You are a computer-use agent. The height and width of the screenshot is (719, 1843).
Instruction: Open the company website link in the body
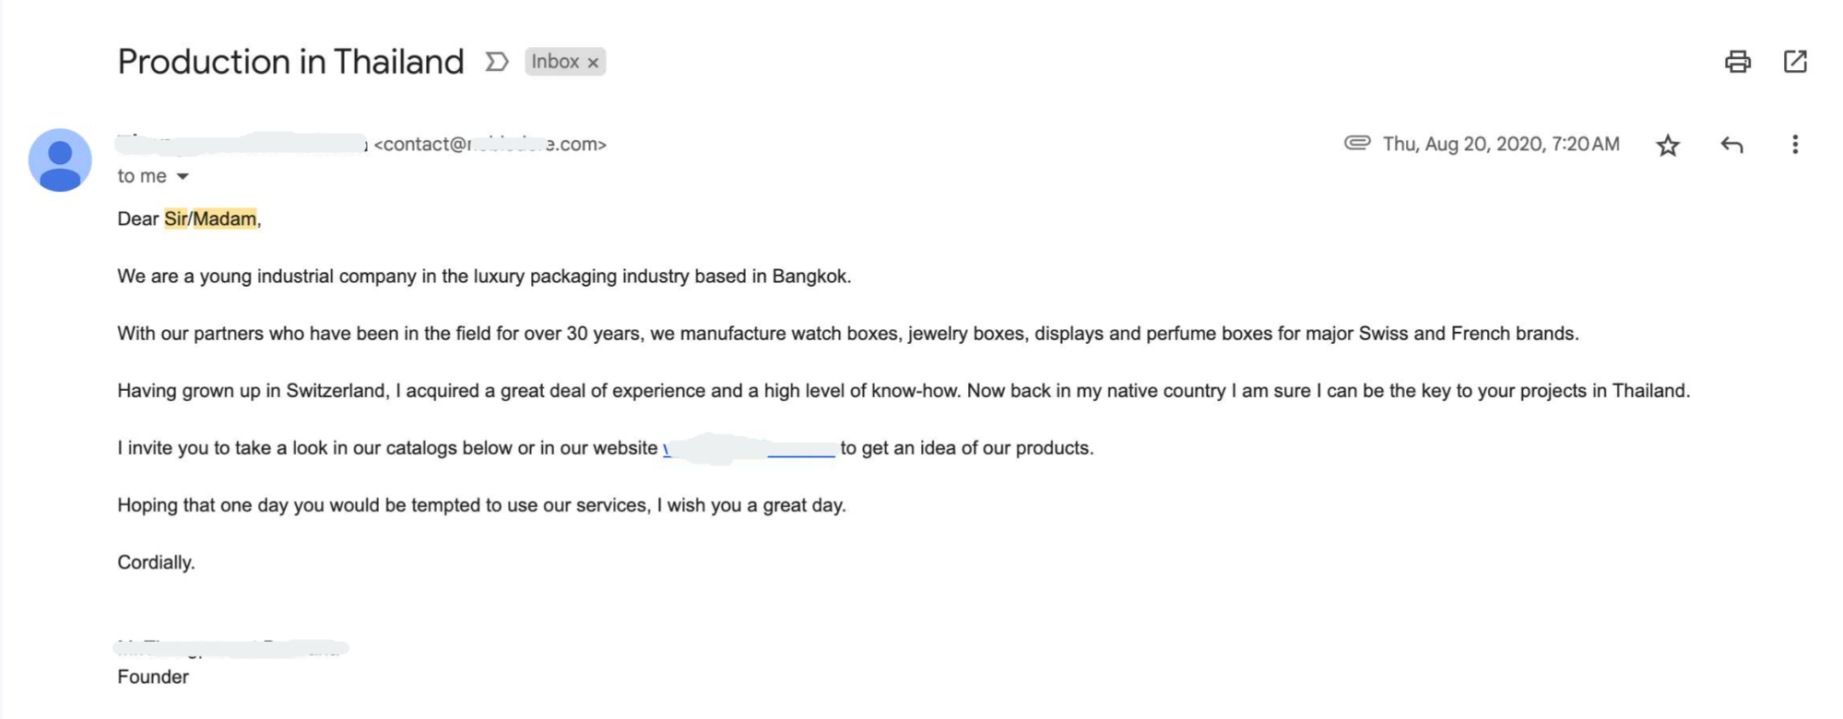tap(749, 449)
